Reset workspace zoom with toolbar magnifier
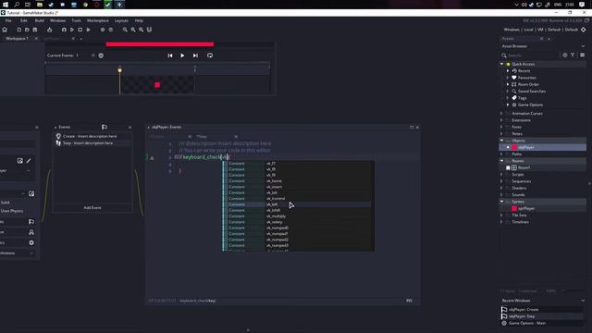 click(133, 30)
